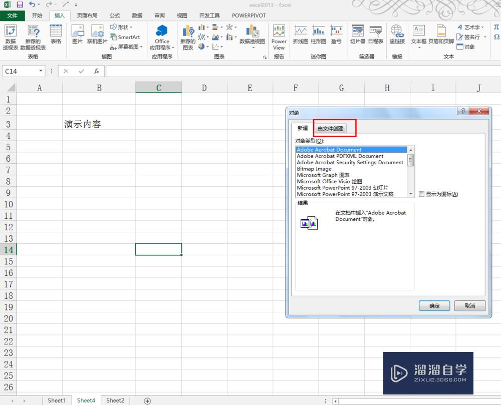Image resolution: width=501 pixels, height=405 pixels.
Task: Insert Object (对象) from ribbon
Action: point(466,47)
